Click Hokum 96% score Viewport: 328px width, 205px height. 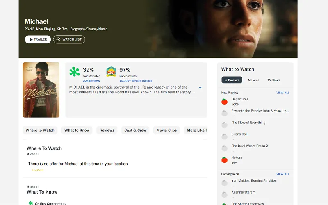tap(235, 163)
